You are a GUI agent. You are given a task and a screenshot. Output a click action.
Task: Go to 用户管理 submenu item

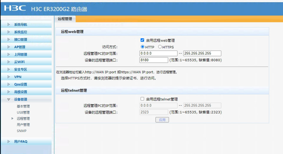[23, 125]
